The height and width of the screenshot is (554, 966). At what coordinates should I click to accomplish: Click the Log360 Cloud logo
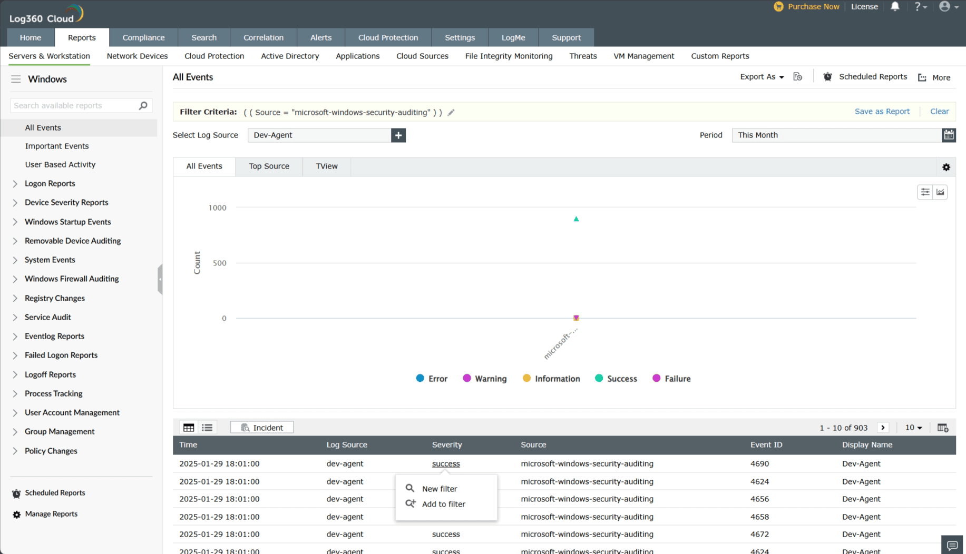(x=46, y=14)
